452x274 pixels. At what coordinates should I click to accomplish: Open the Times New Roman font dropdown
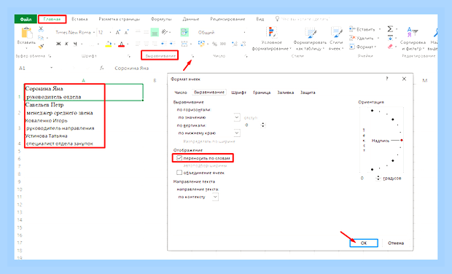click(x=94, y=32)
